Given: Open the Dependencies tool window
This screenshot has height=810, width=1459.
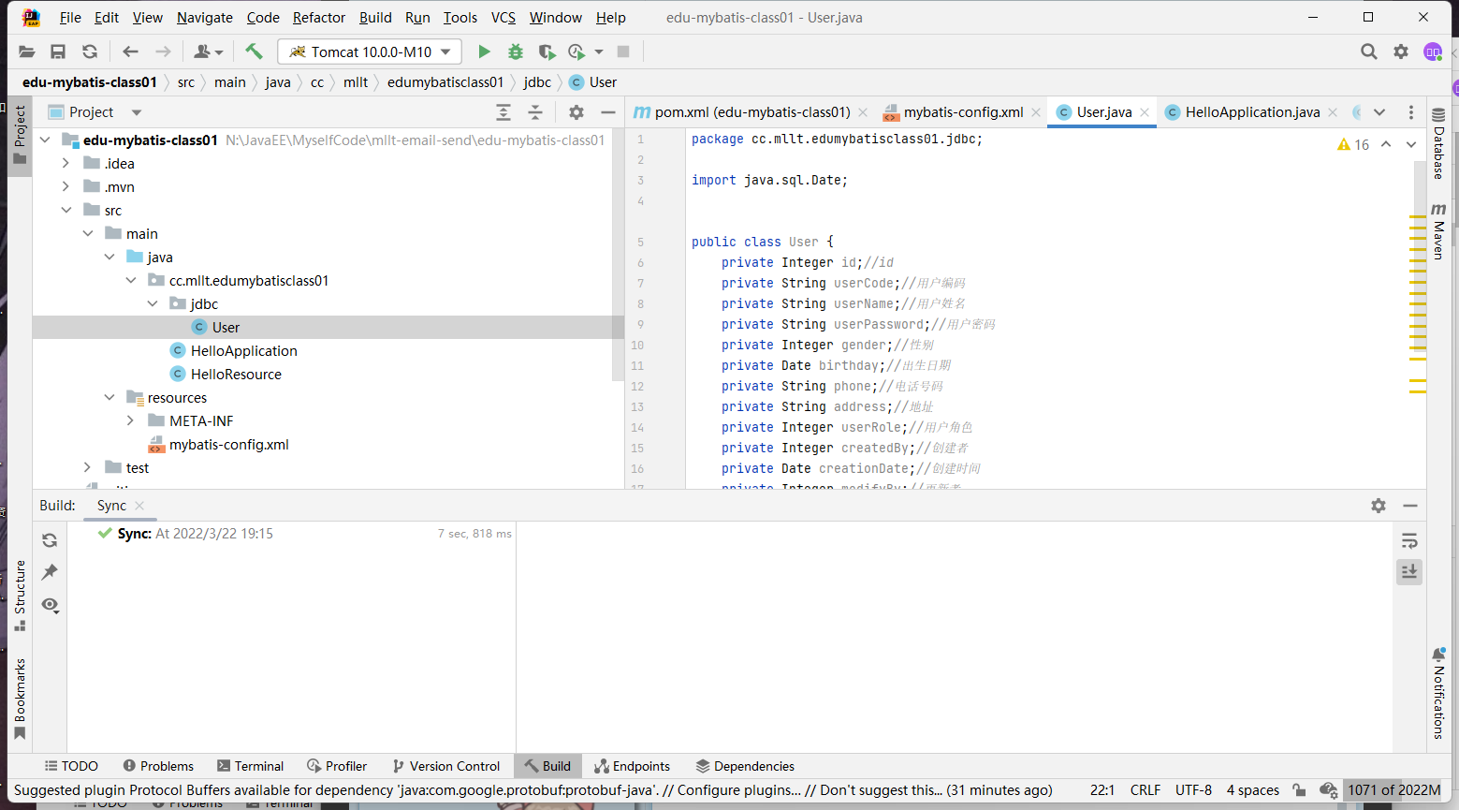Looking at the screenshot, I should click(745, 766).
